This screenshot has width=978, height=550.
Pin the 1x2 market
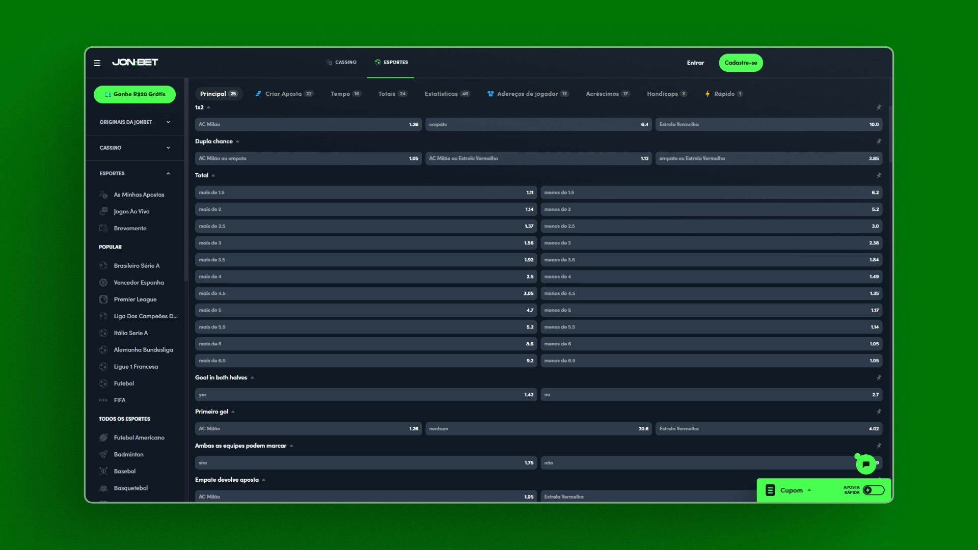879,107
